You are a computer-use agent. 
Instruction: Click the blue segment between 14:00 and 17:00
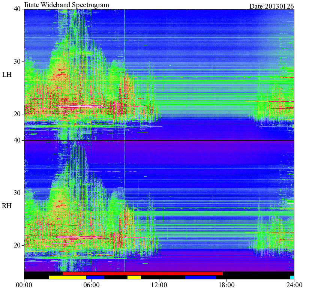[200, 277]
